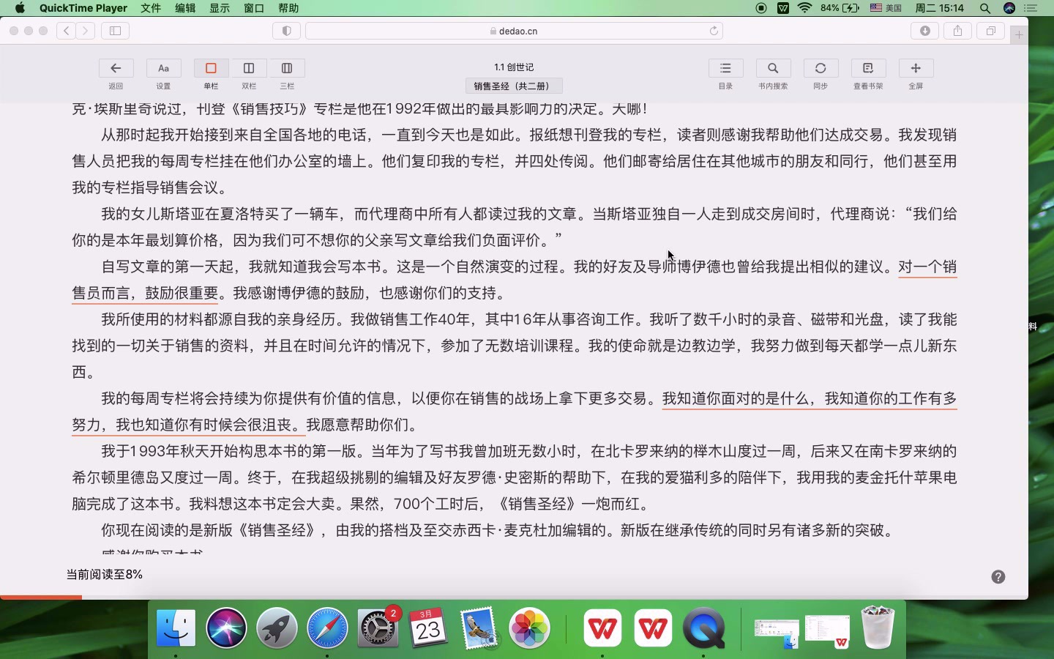Open Launchpad rocket in Dock
Screen dimensions: 1054x659
tap(277, 628)
